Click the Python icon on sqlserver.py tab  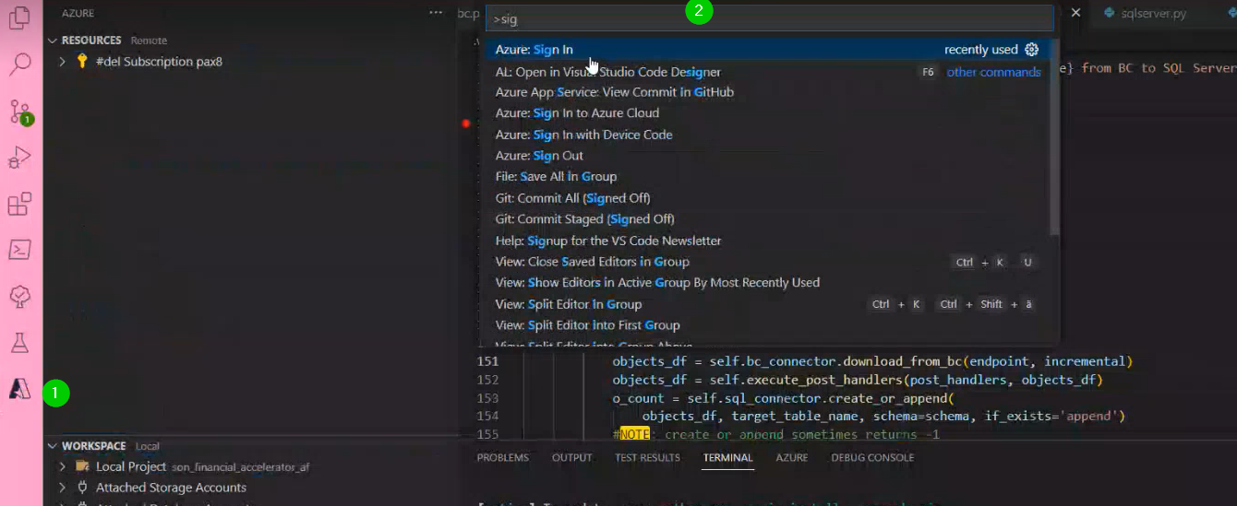pos(1109,14)
